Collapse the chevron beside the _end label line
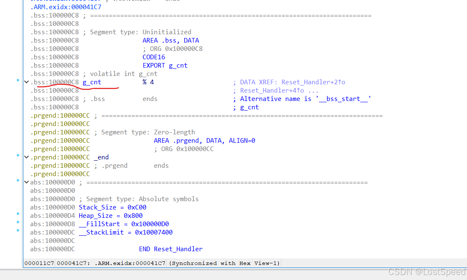This screenshot has width=467, height=280. coord(27,157)
